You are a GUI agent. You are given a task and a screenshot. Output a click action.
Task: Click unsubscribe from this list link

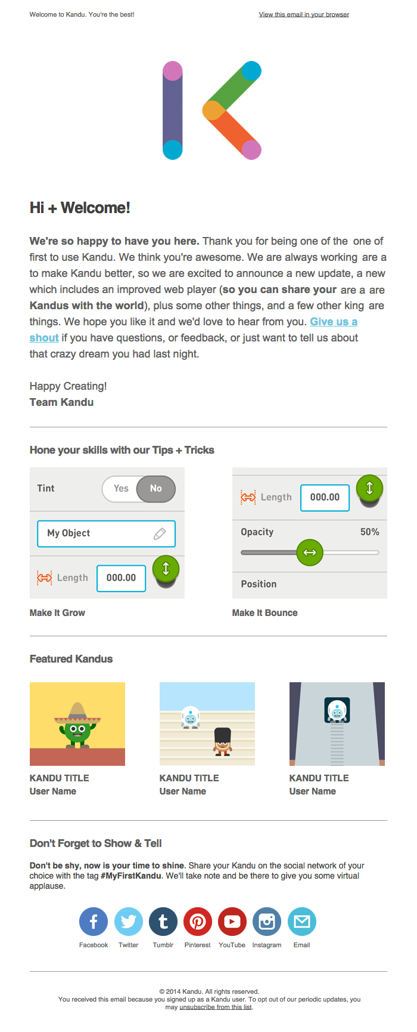pos(216,1007)
